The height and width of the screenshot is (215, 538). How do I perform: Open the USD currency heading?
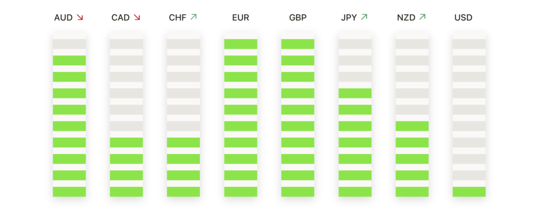click(x=463, y=17)
